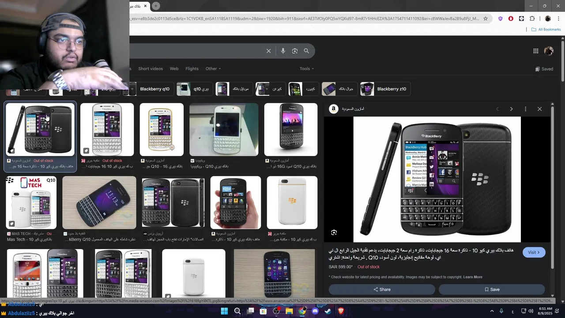The width and height of the screenshot is (565, 318).
Task: Open more options in image preview
Action: pyautogui.click(x=525, y=109)
